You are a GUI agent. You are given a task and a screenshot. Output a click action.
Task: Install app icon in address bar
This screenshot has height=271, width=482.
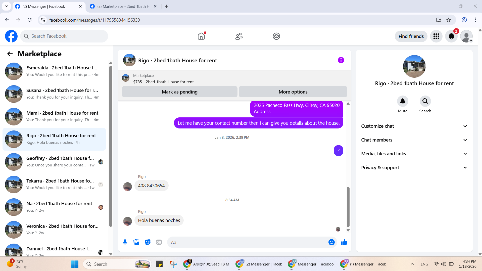439,20
